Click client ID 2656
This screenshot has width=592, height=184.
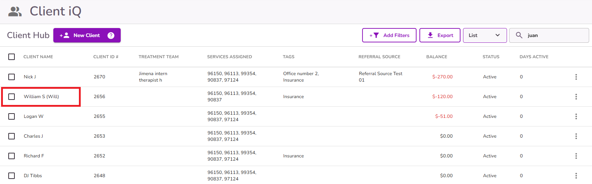click(99, 97)
